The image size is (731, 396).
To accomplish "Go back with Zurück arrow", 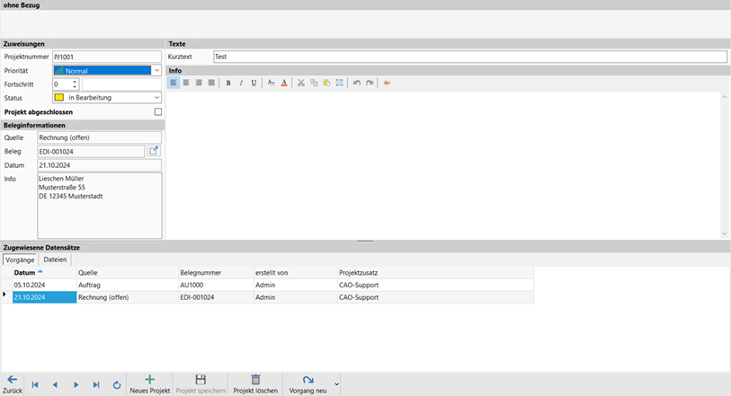I will pyautogui.click(x=12, y=384).
